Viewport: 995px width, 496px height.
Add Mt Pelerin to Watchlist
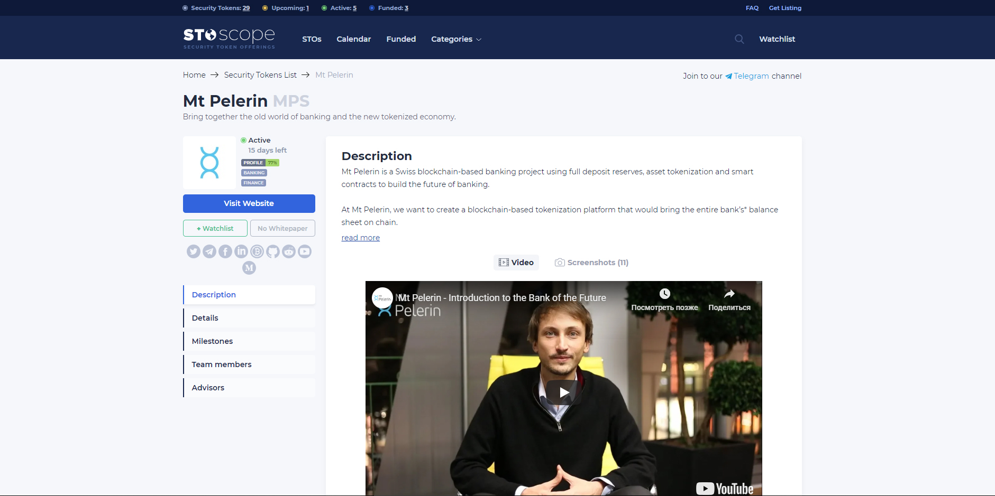[x=215, y=228]
